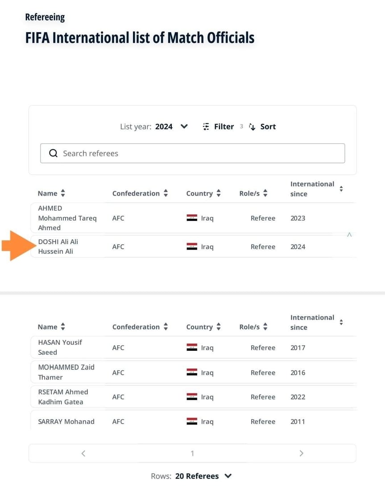Screen dimensions: 385x491
Task: Sort upper table by International since arrows
Action: (x=341, y=189)
